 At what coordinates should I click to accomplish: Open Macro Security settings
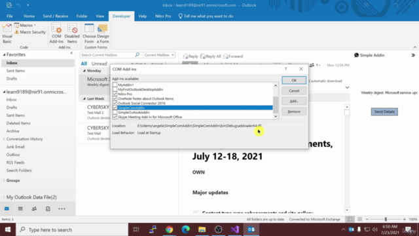click(x=30, y=32)
